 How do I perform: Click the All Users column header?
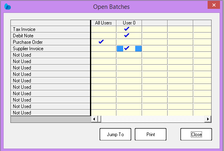pos(104,23)
